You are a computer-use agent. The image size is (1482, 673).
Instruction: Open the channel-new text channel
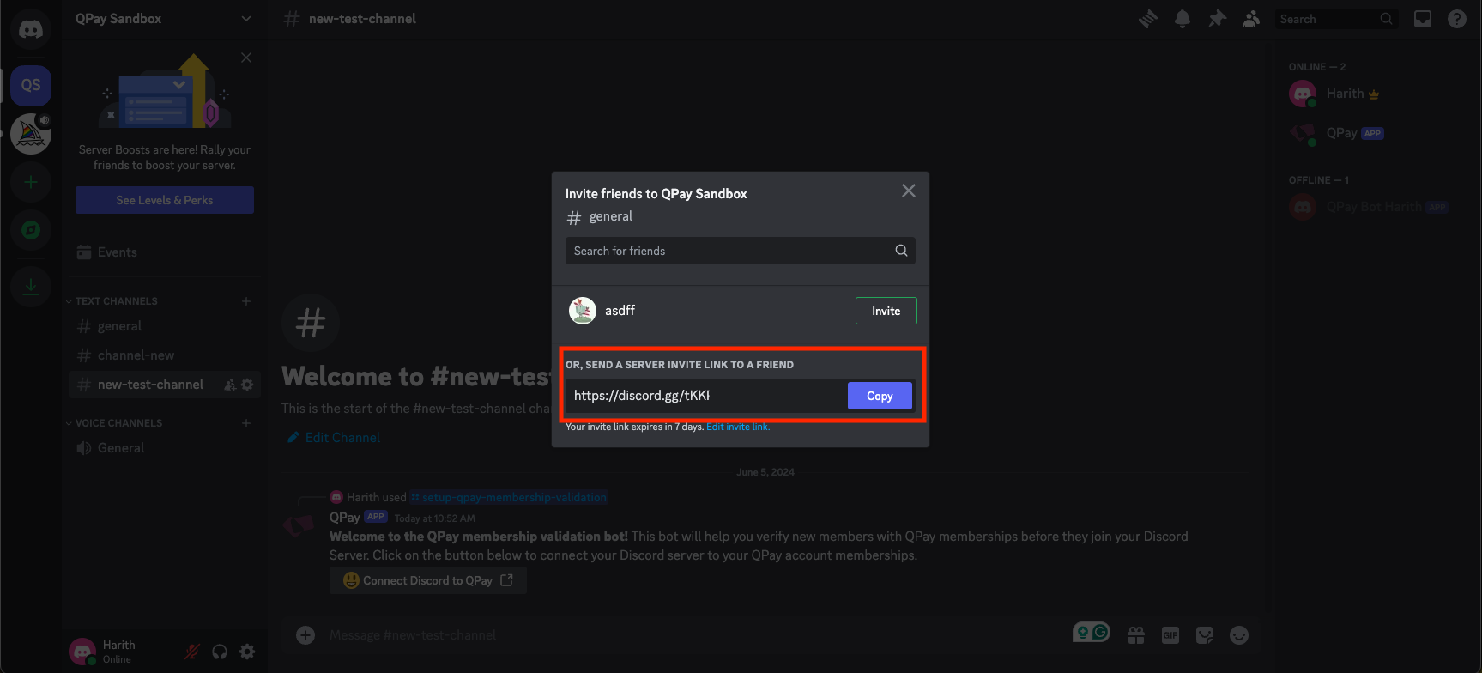[164, 355]
